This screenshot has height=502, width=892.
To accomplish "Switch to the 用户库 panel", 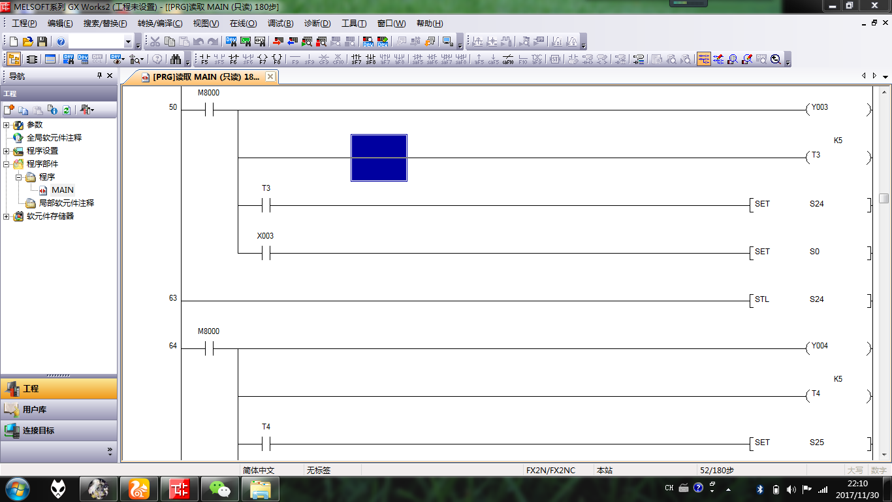I will tap(59, 410).
